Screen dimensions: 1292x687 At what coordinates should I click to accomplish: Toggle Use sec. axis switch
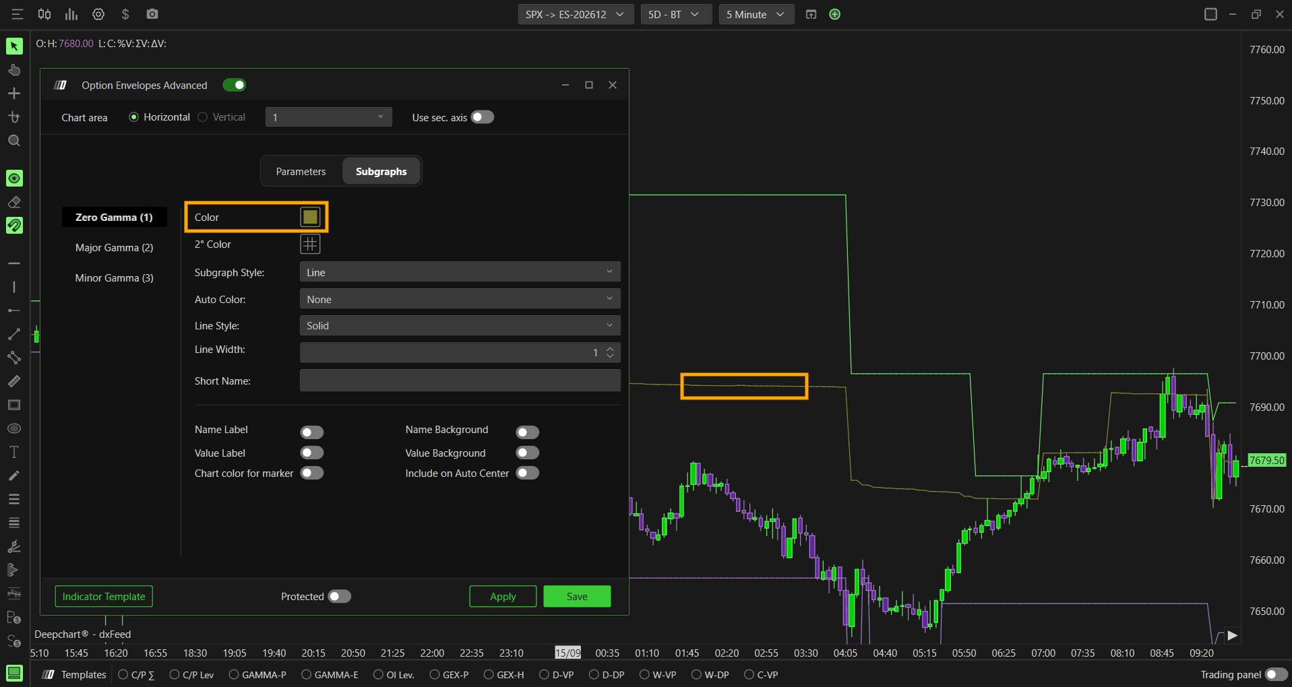482,117
